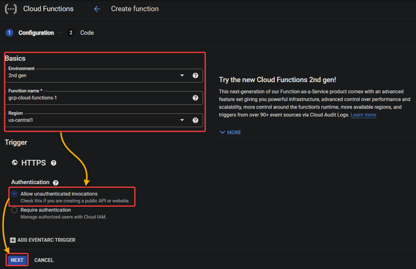Click the Cloud Functions logo icon

[x=11, y=9]
